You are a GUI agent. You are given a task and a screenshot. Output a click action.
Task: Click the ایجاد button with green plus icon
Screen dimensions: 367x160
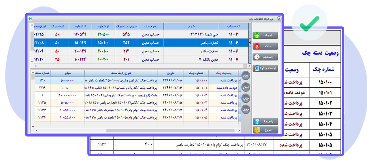point(265,36)
